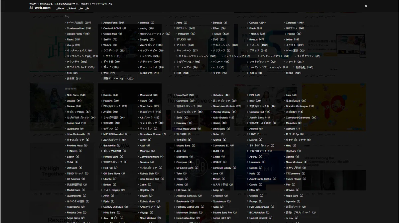Open the SVG (93) tag

[x=218, y=39]
